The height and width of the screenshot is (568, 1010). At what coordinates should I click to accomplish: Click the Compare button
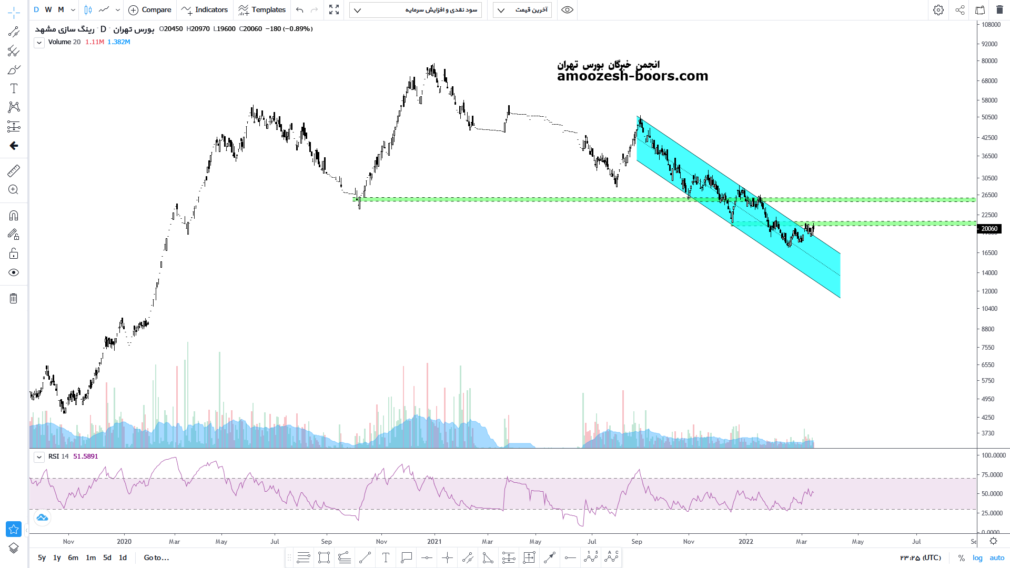coord(150,10)
